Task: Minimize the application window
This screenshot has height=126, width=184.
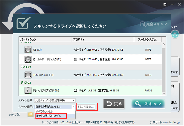Action: coord(172,5)
